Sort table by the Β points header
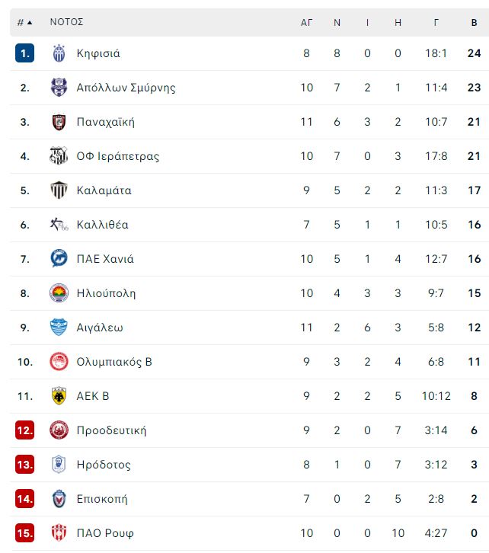 click(475, 23)
